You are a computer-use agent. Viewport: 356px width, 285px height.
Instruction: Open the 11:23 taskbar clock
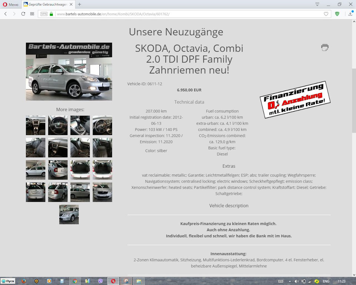[x=342, y=281]
